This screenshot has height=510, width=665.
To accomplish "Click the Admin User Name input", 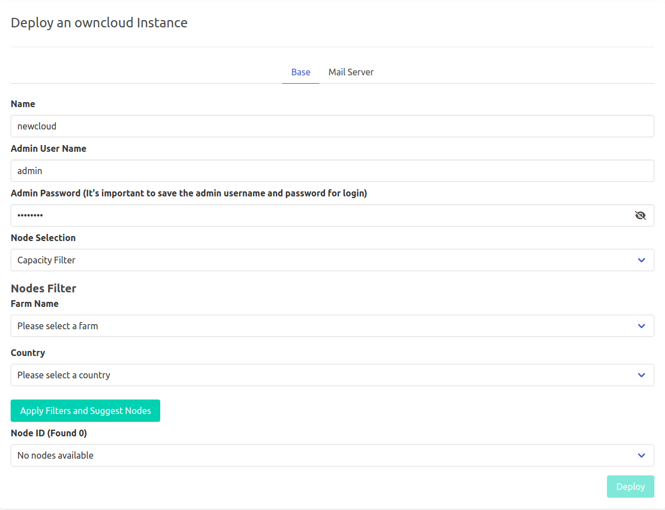I will (332, 171).
